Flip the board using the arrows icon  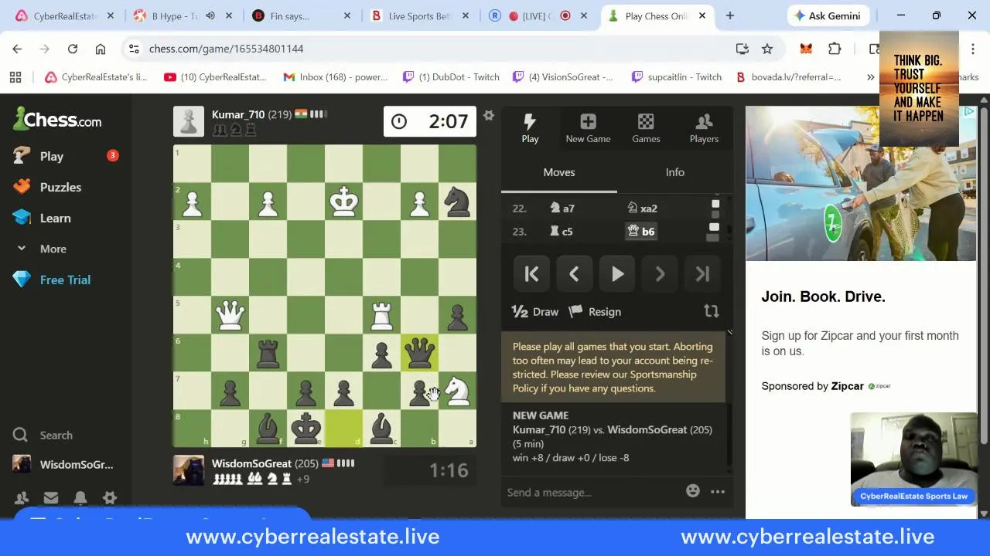point(711,311)
